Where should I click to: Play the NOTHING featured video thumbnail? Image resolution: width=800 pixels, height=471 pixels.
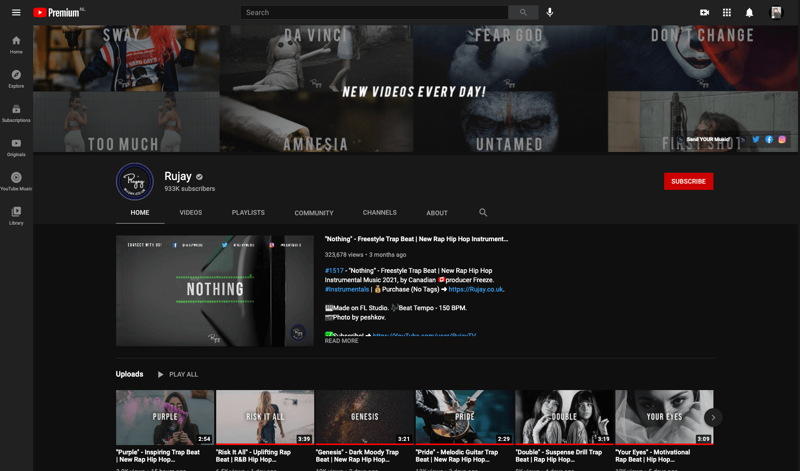click(x=215, y=291)
